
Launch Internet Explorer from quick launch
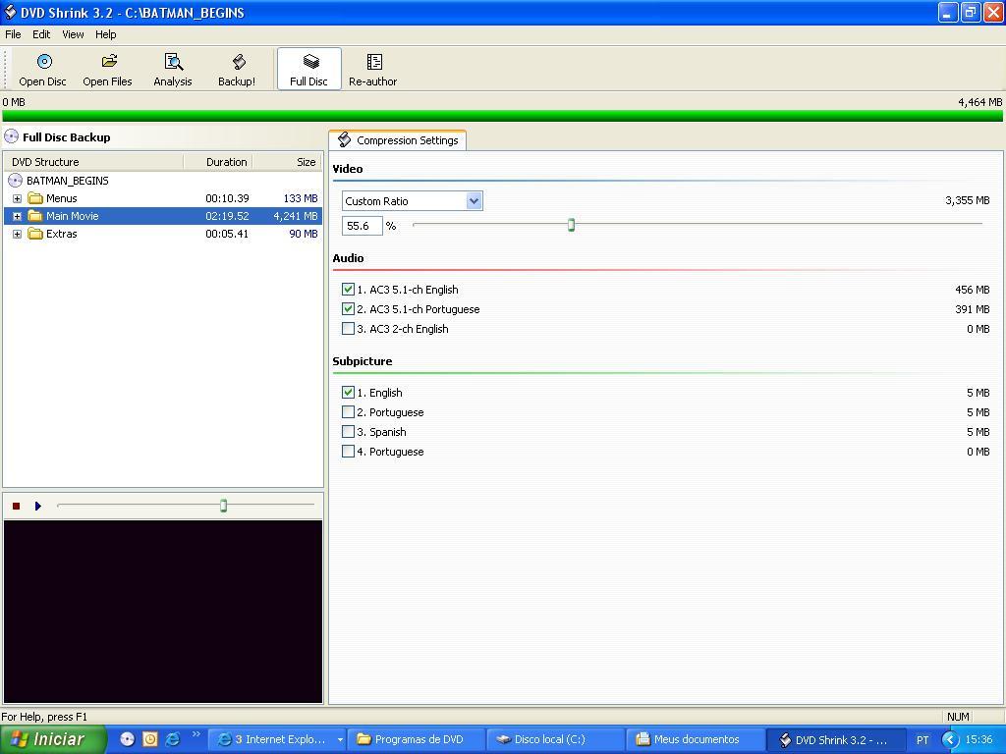(173, 739)
